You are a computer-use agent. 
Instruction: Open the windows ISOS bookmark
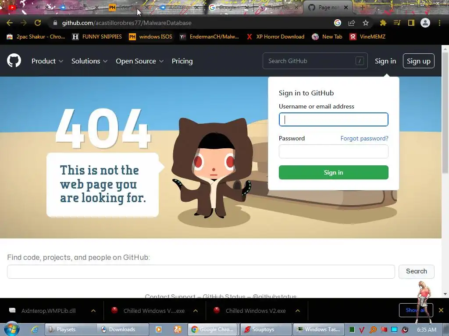pos(151,37)
